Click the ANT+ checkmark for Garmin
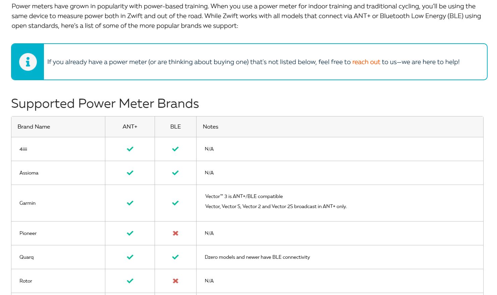Image resolution: width=497 pixels, height=295 pixels. (x=130, y=203)
